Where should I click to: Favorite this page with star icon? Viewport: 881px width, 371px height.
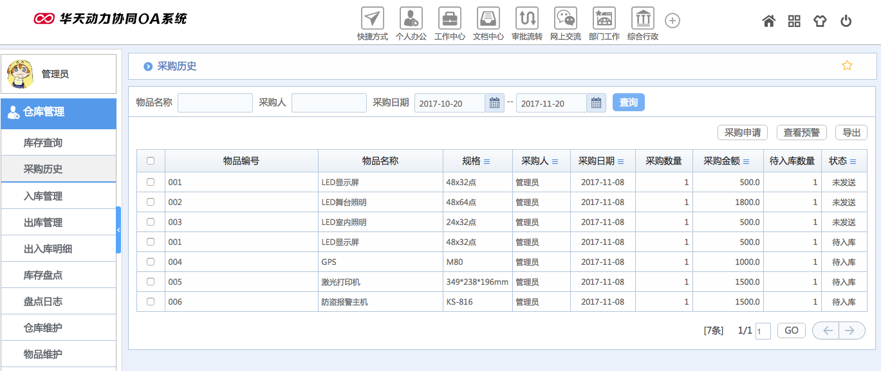point(847,66)
